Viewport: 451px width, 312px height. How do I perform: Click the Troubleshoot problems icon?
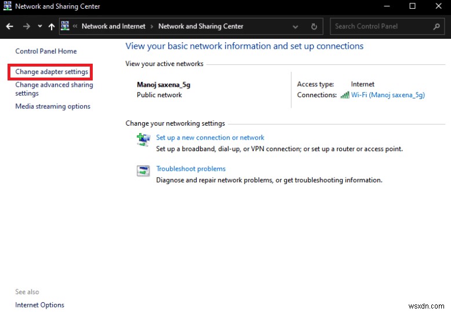point(143,171)
